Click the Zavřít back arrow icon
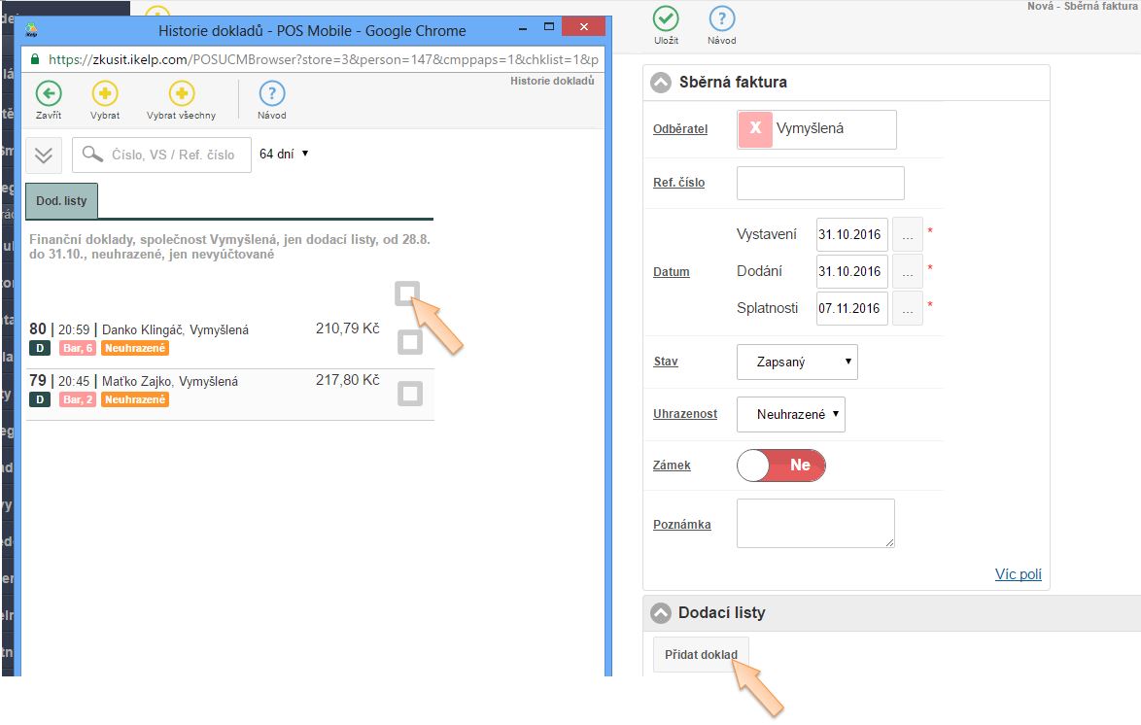This screenshot has width=1141, height=725. (49, 94)
